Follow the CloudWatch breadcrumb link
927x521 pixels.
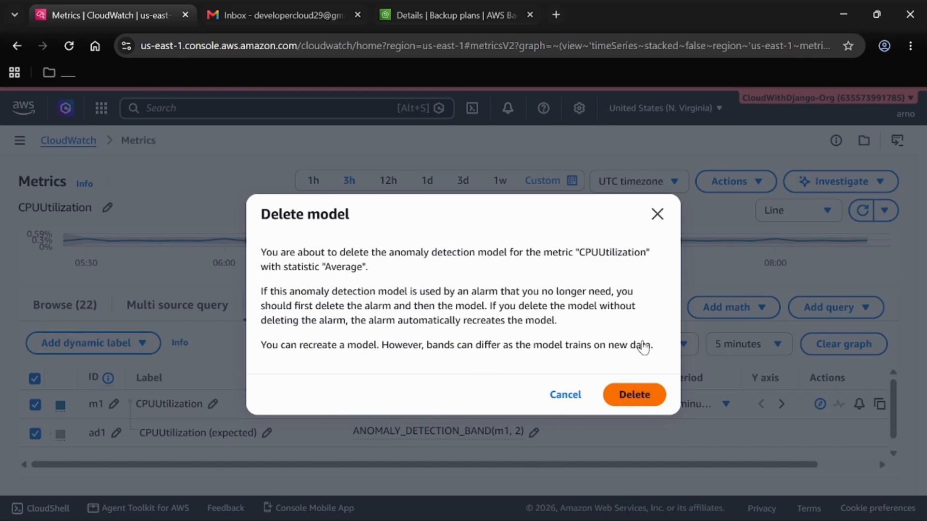point(68,140)
